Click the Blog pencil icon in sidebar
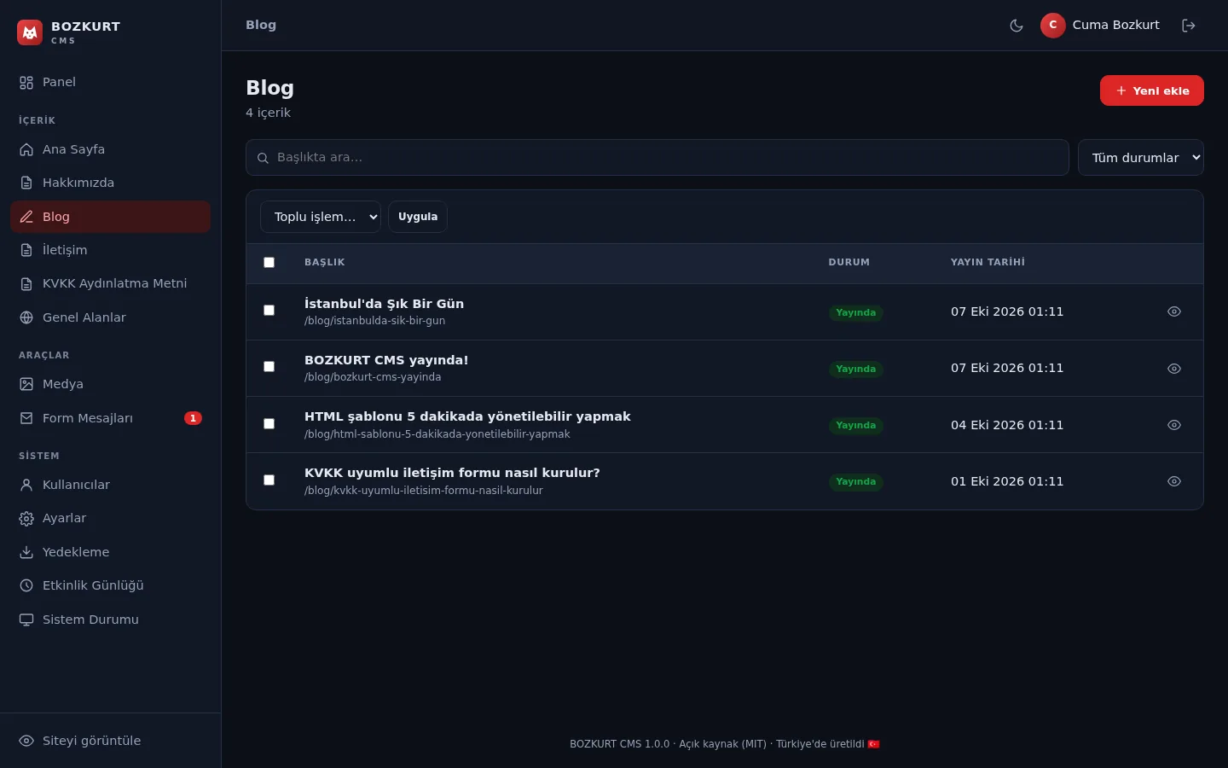 [x=26, y=217]
